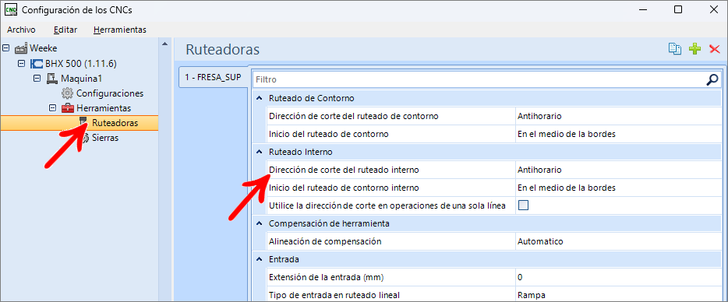Viewport: 728px width, 302px height.
Task: Click the tree panel scroll up arrow
Action: (164, 44)
